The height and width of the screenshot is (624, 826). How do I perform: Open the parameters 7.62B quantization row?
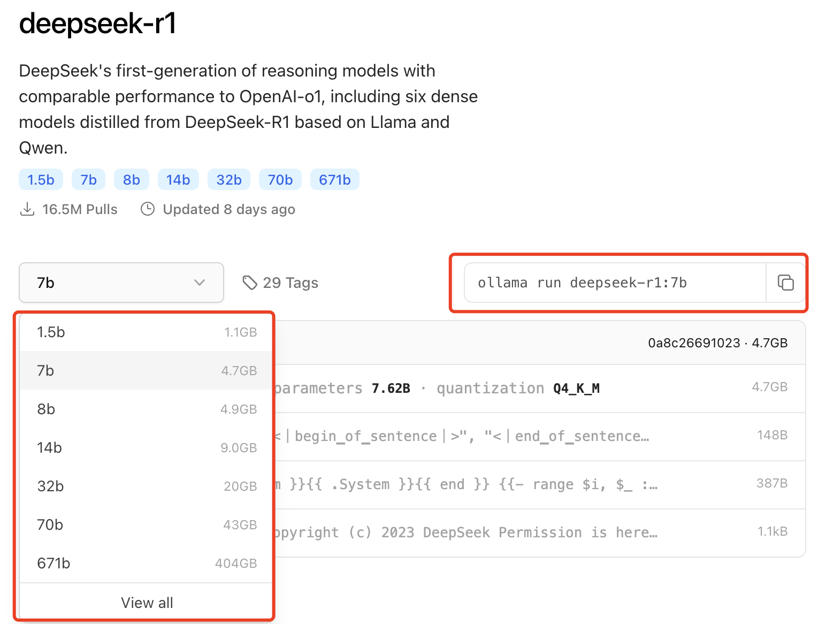coord(530,388)
